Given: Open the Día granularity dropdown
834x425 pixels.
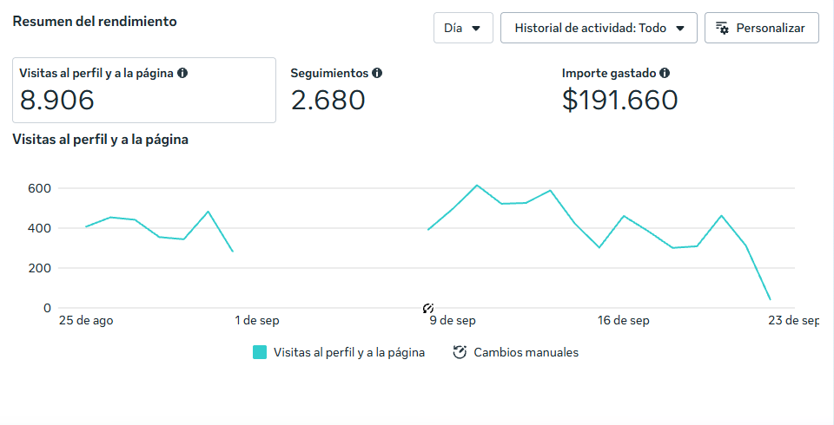Looking at the screenshot, I should tap(463, 28).
